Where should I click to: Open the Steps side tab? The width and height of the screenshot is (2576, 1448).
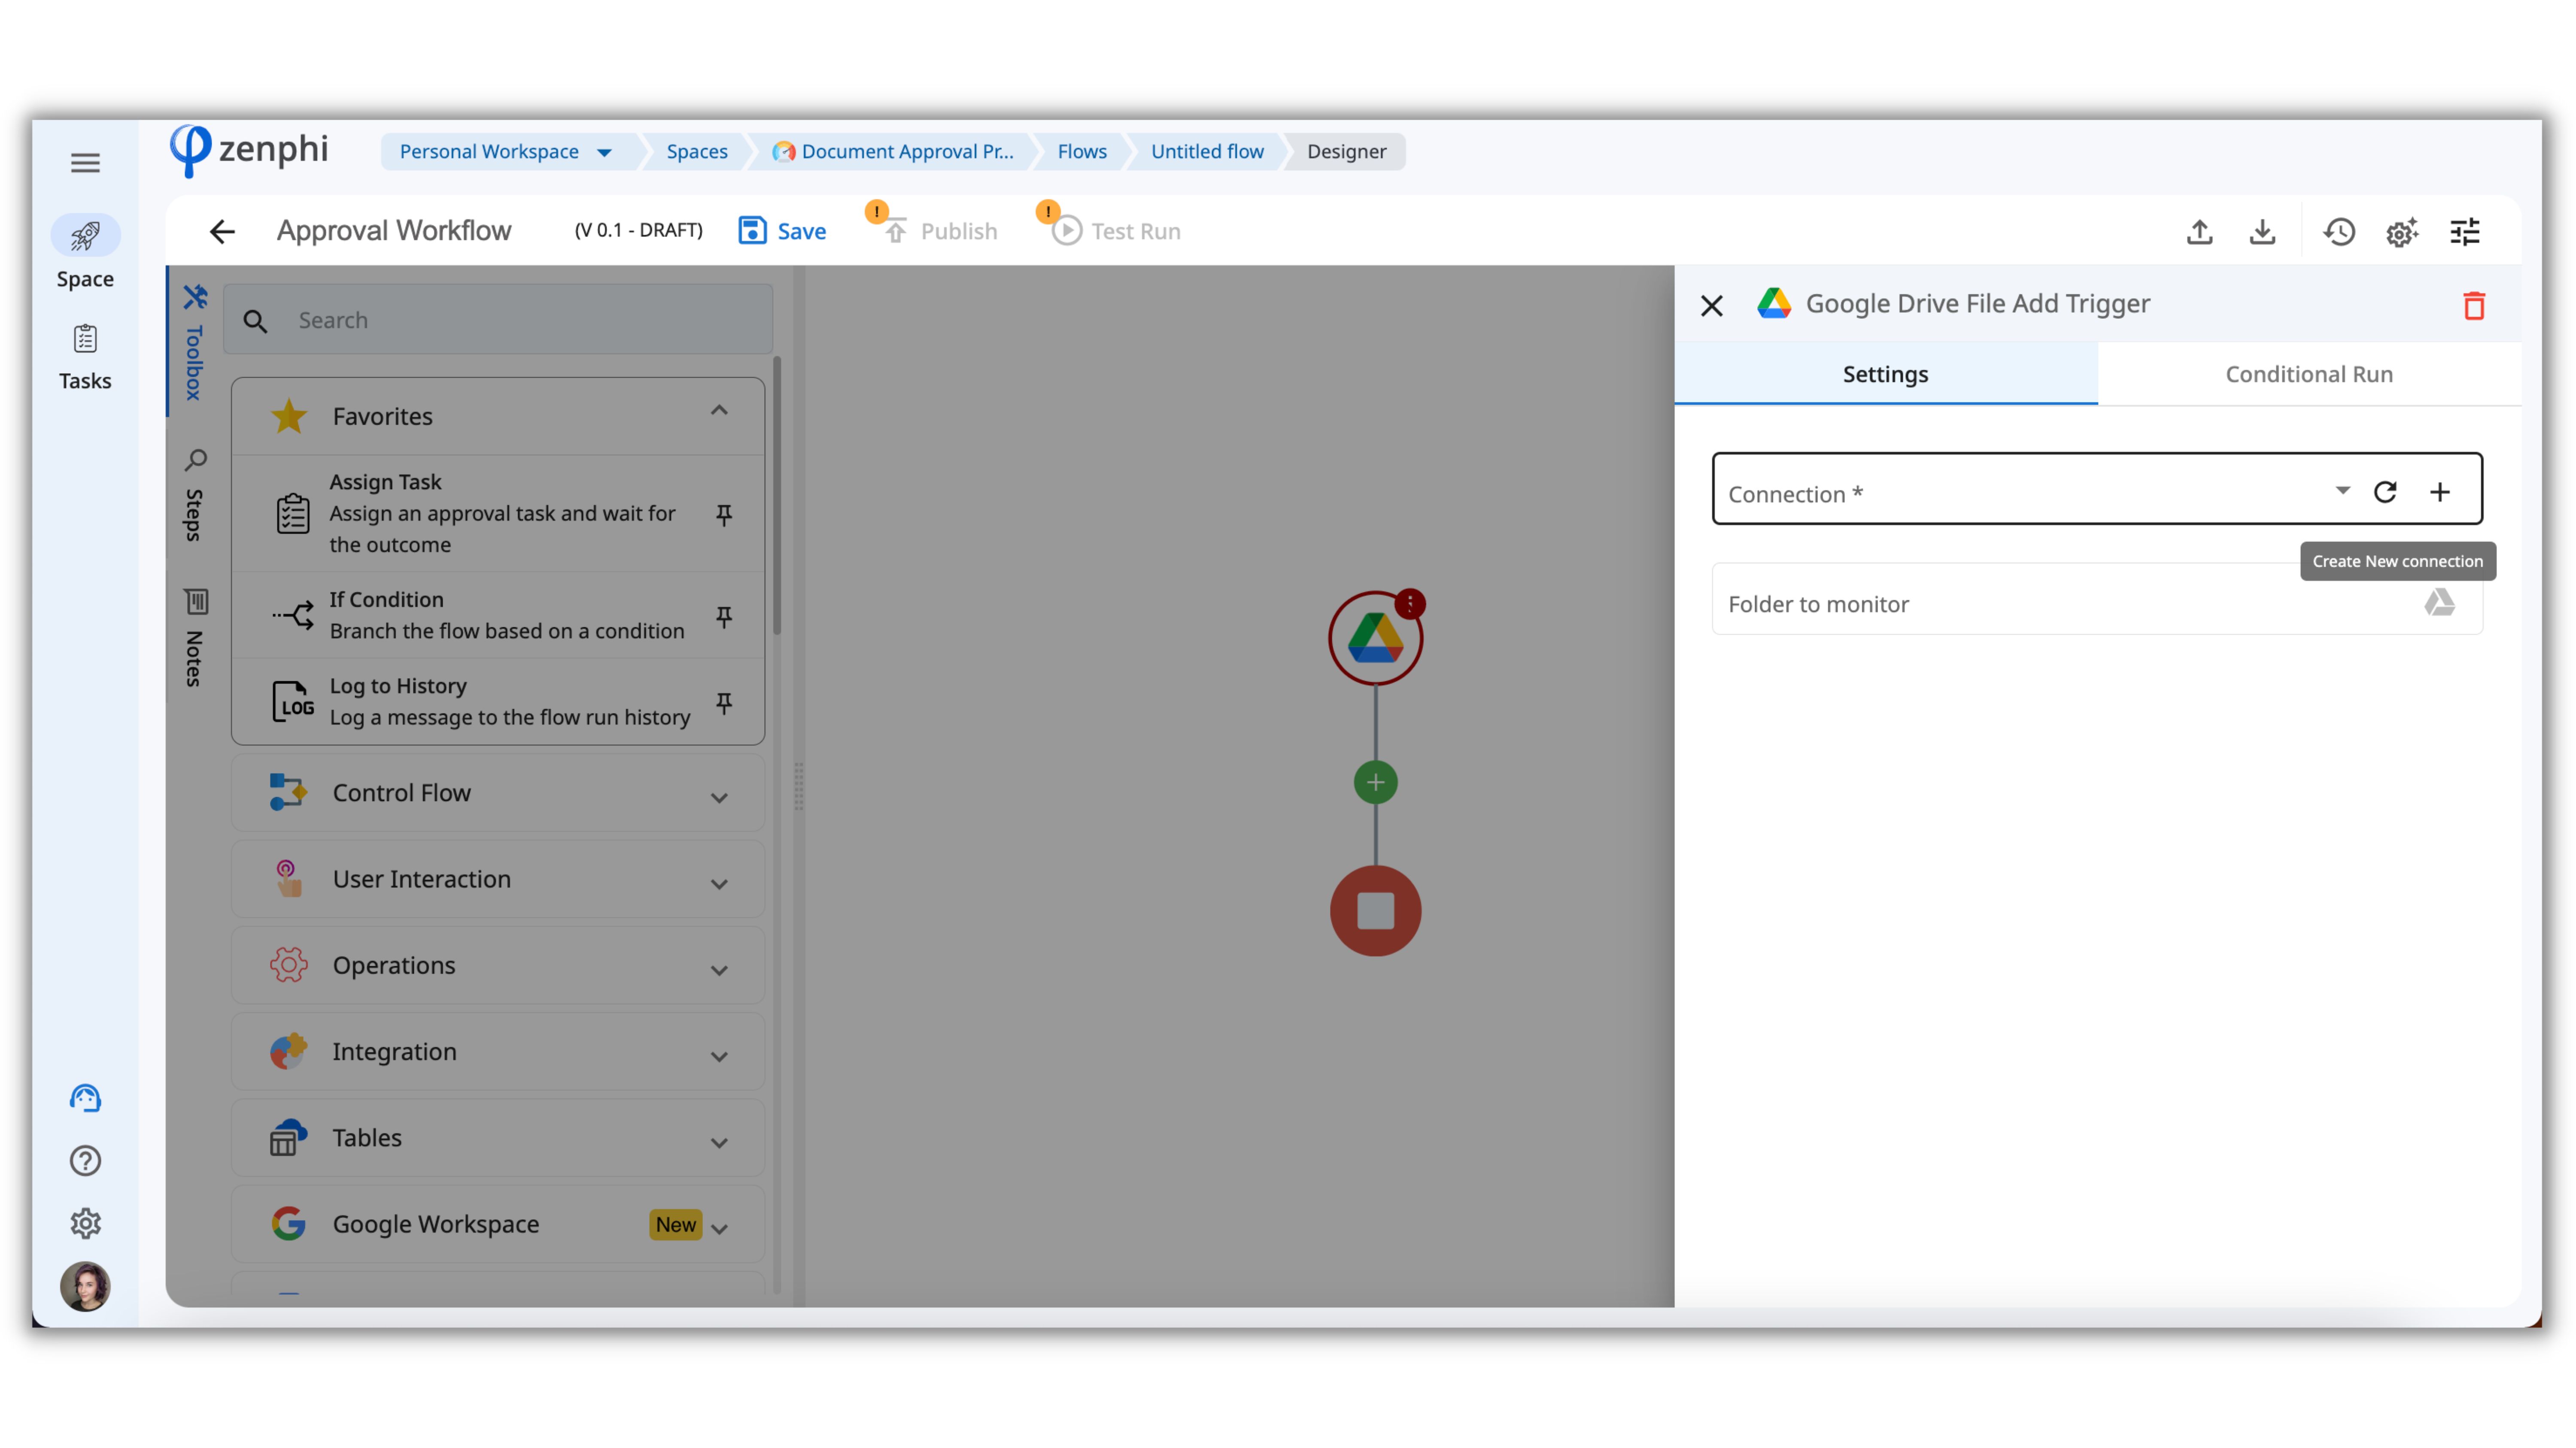click(195, 497)
